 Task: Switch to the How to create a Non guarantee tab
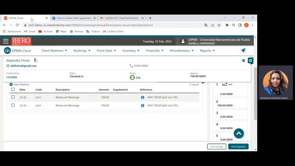coord(74,18)
